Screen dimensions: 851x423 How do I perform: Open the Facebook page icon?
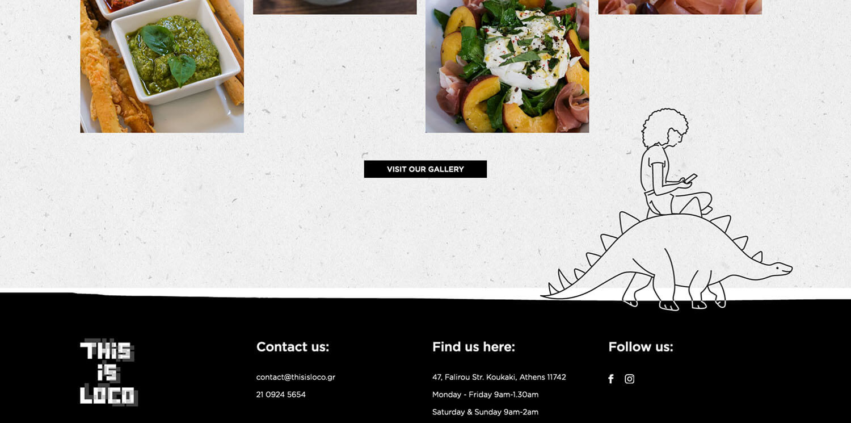click(611, 379)
